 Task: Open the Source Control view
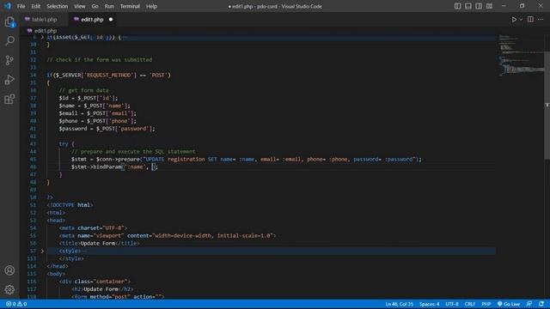[9, 60]
